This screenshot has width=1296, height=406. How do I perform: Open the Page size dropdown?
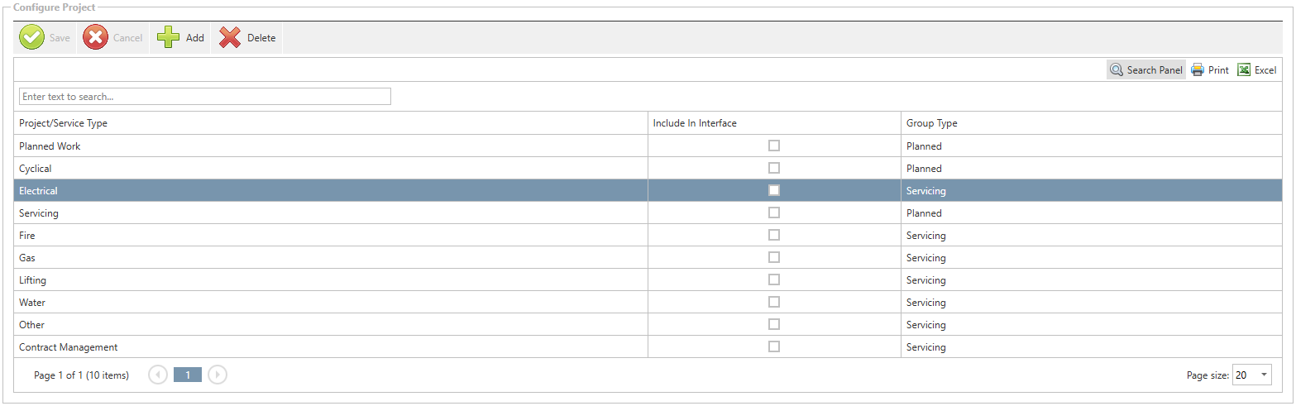(x=1252, y=375)
